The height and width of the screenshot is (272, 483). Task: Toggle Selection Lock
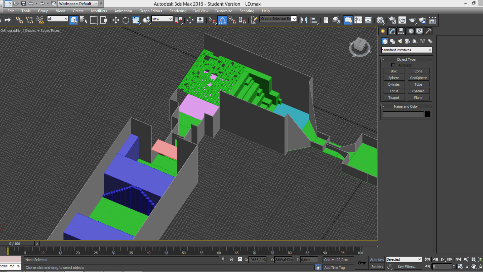[231, 259]
